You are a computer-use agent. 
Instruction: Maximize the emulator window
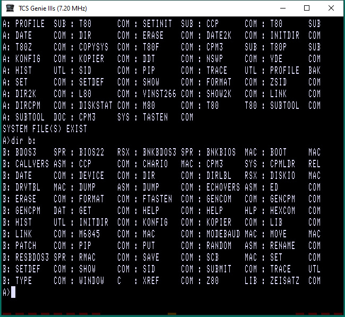click(x=307, y=8)
